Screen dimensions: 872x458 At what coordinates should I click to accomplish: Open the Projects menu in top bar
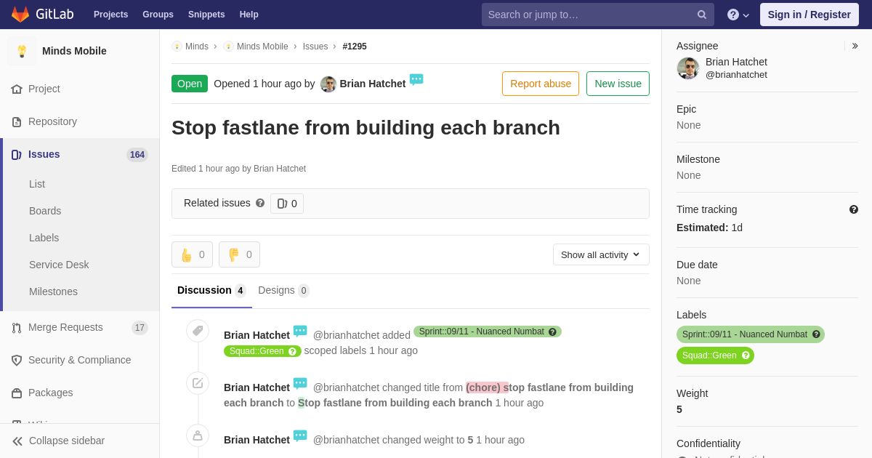tap(110, 15)
